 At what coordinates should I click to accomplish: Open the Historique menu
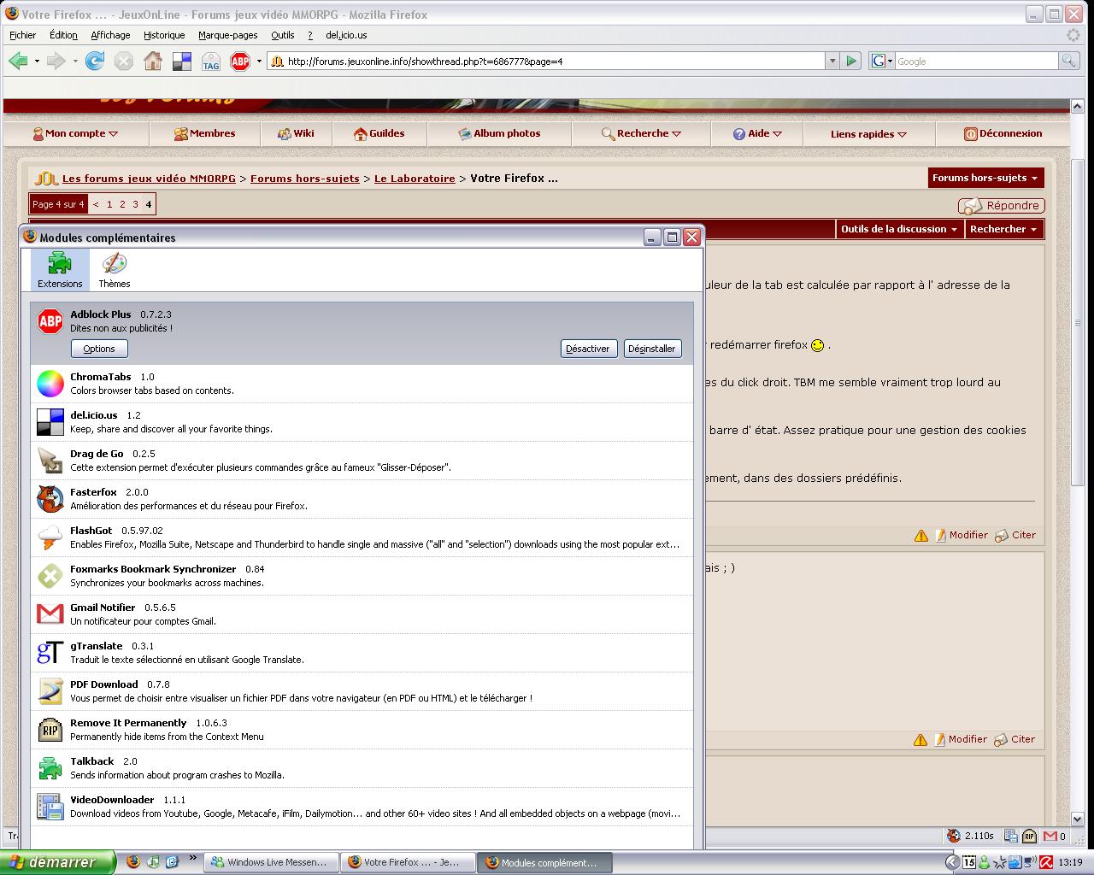(x=164, y=35)
